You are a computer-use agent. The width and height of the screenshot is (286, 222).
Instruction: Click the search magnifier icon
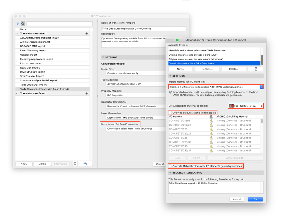coord(23,24)
